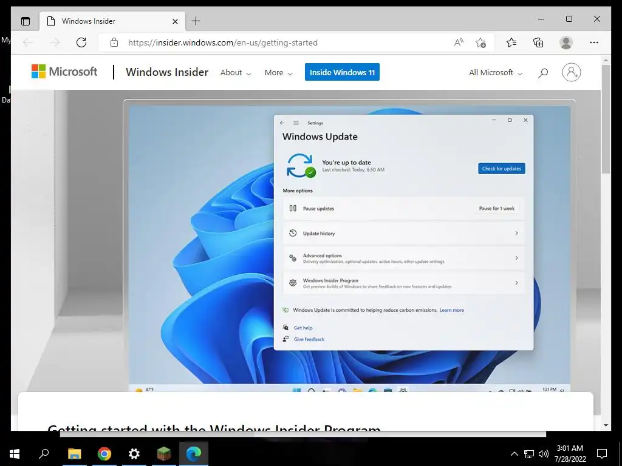Open a new browser tab
Image resolution: width=622 pixels, height=466 pixels.
(x=196, y=21)
